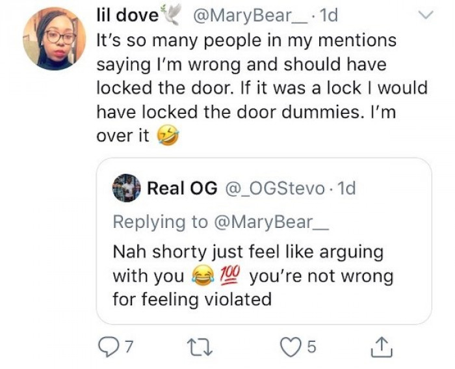The height and width of the screenshot is (369, 455).
Task: Click @MaryBear__ in Replying to line
Action: (x=272, y=223)
